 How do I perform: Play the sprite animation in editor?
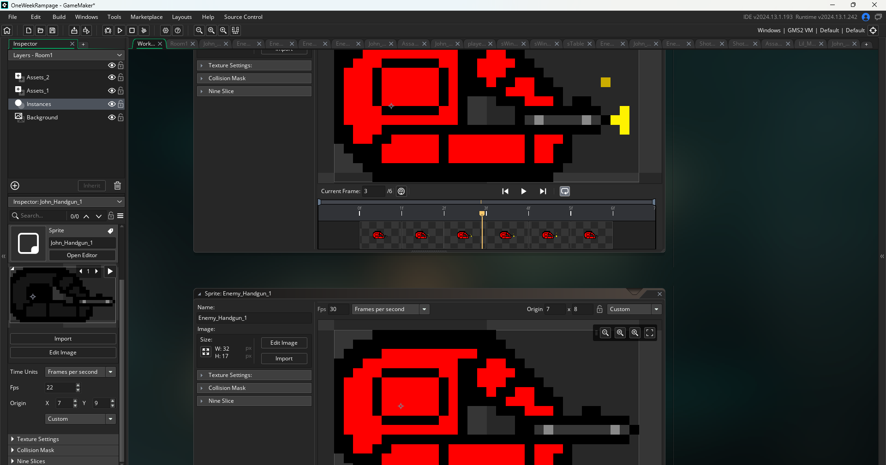pyautogui.click(x=524, y=191)
